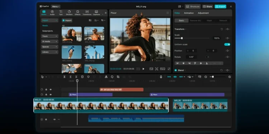Open the Transitions panel
This screenshot has height=134, width=269.
pos(87,13)
